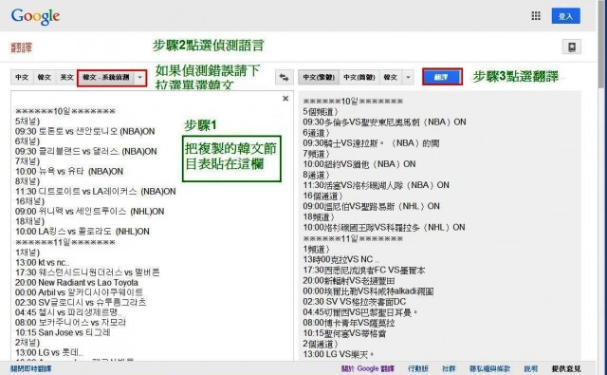Click source line '13:00 kt vs nc..'
Image resolution: width=607 pixels, height=375 pixels.
pyautogui.click(x=42, y=262)
